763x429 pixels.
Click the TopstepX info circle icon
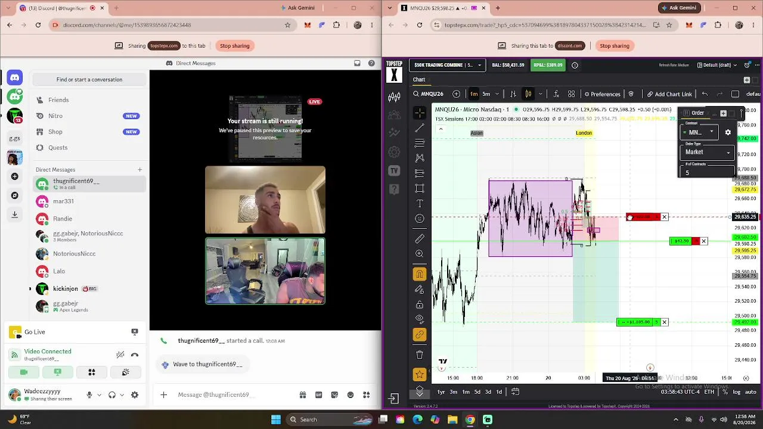pyautogui.click(x=575, y=65)
